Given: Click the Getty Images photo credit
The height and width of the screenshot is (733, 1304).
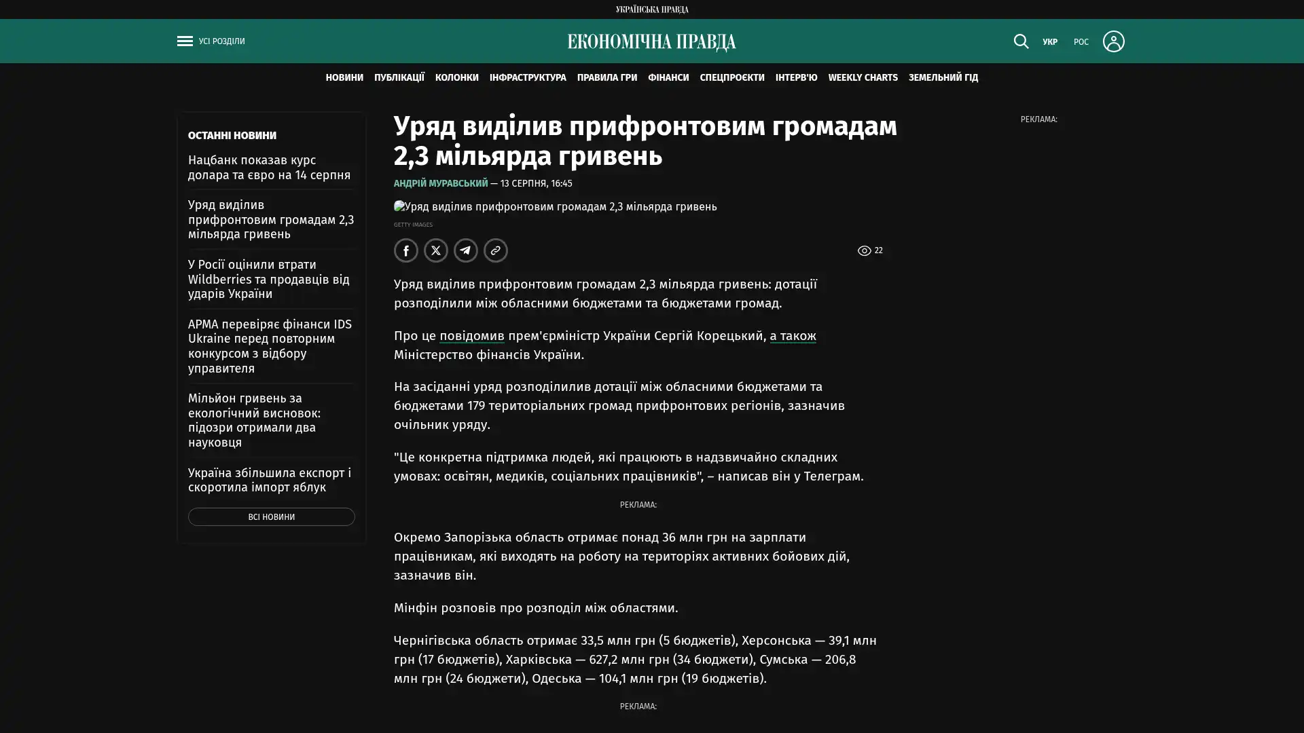Looking at the screenshot, I should pos(413,225).
